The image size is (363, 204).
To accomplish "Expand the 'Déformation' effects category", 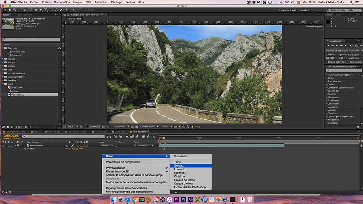I will pos(326,97).
